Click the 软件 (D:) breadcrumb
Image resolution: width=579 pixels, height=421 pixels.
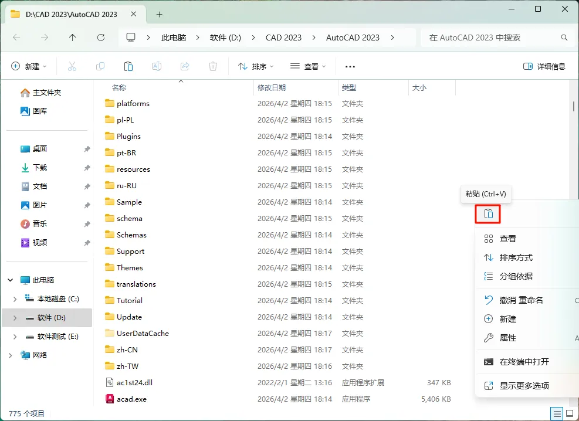pyautogui.click(x=225, y=38)
